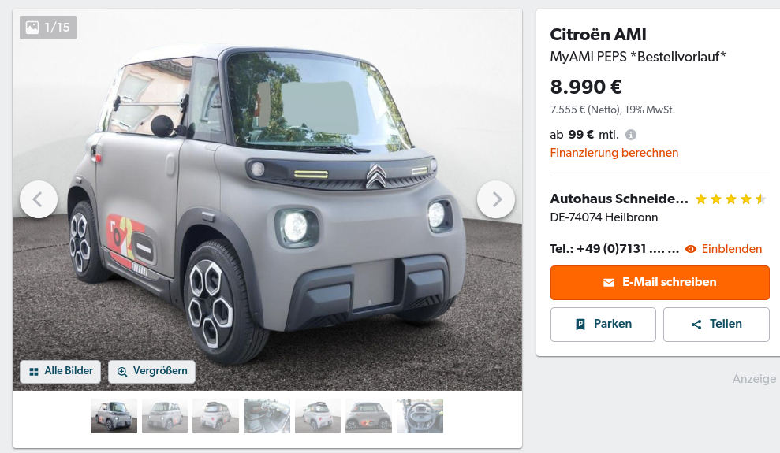Screen dimensions: 780x453
Task: Open Autohaus Schneider dealer name
Action: pyautogui.click(x=619, y=199)
